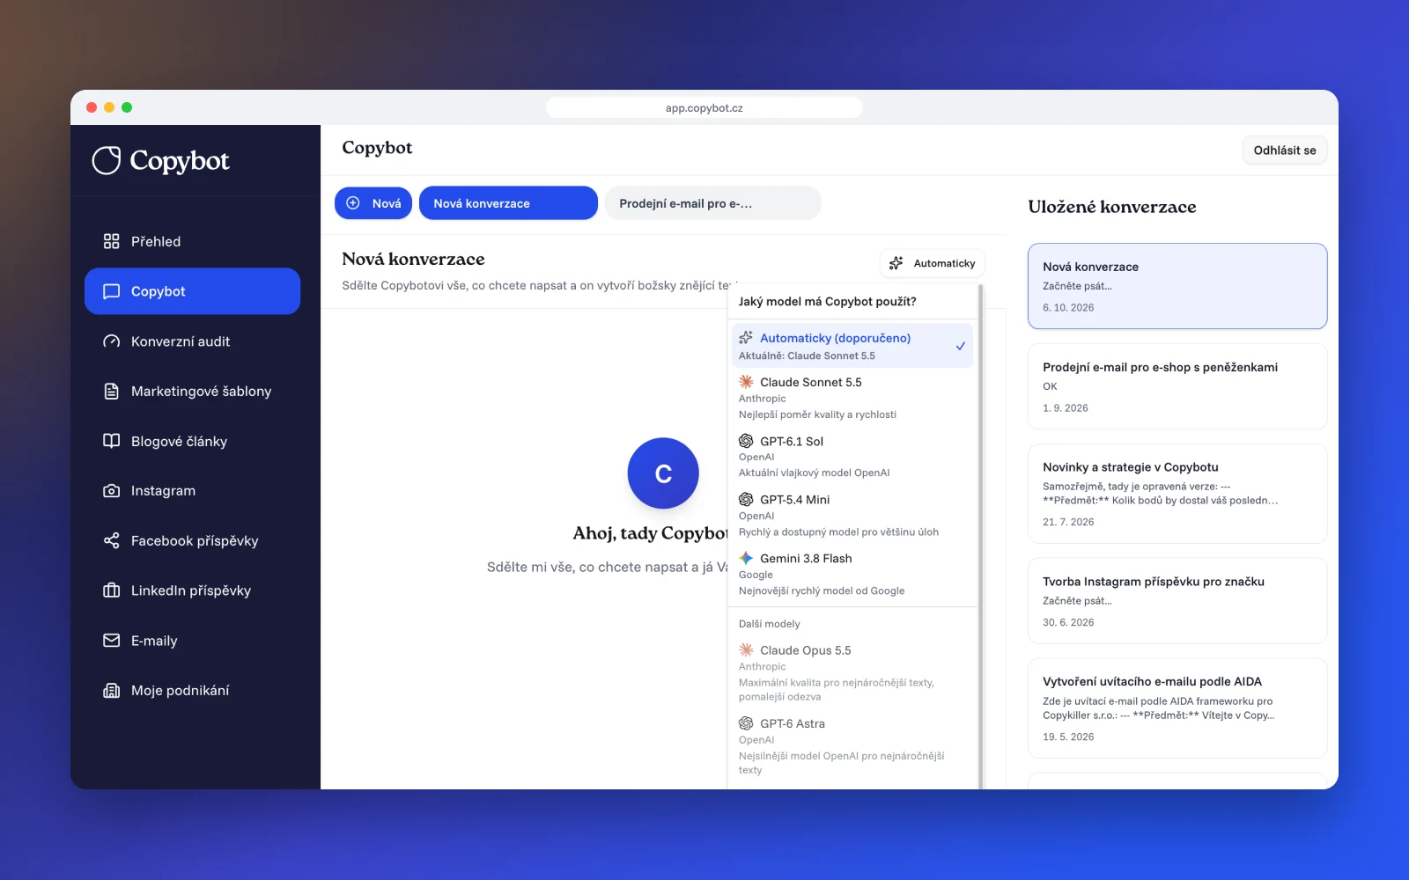The width and height of the screenshot is (1409, 880).
Task: Click the Moje podnikání building icon
Action: [111, 691]
